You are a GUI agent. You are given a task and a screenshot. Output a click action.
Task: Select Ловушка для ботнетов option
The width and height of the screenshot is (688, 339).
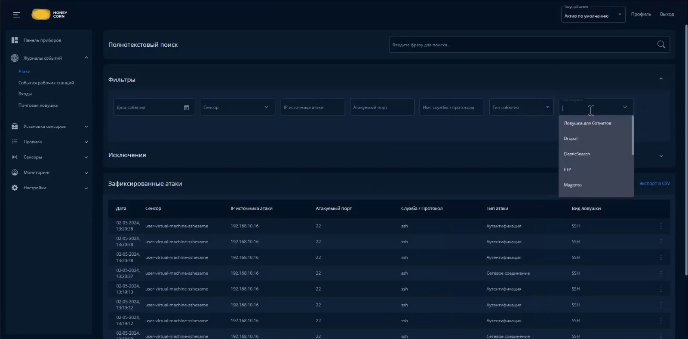pos(595,123)
